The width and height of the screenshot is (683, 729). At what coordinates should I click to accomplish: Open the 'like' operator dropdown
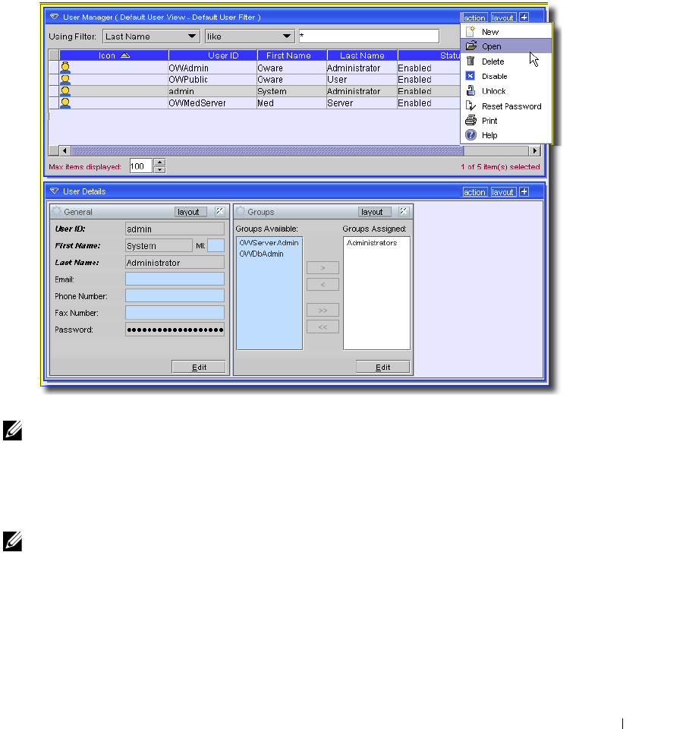tap(250, 36)
